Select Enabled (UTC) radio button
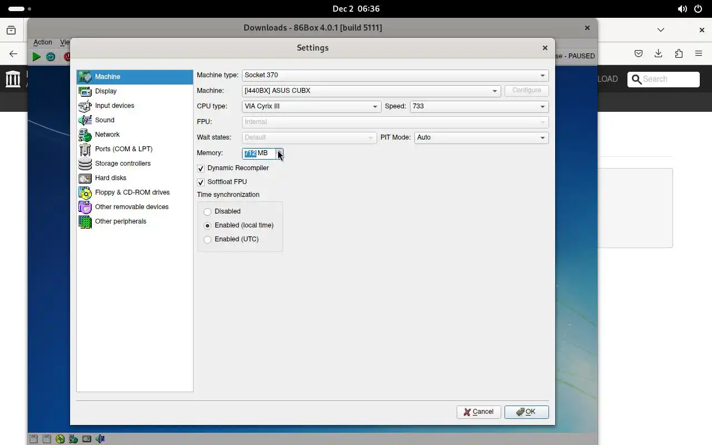 (x=207, y=239)
